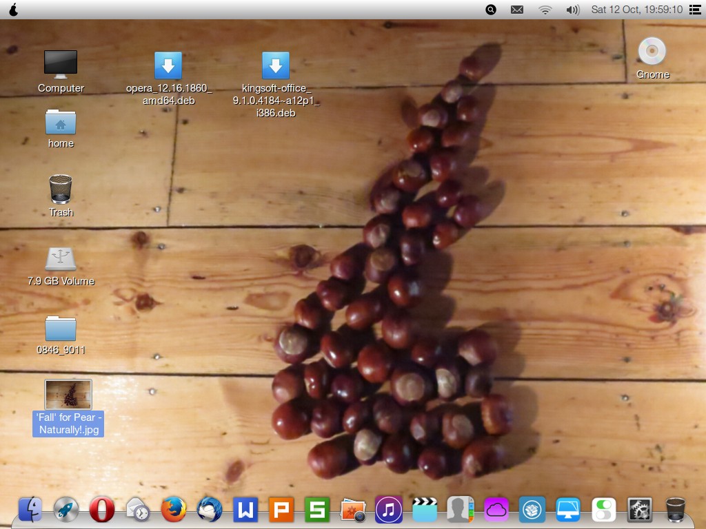Click the Wi-Fi network indicator
The height and width of the screenshot is (529, 706).
545,10
